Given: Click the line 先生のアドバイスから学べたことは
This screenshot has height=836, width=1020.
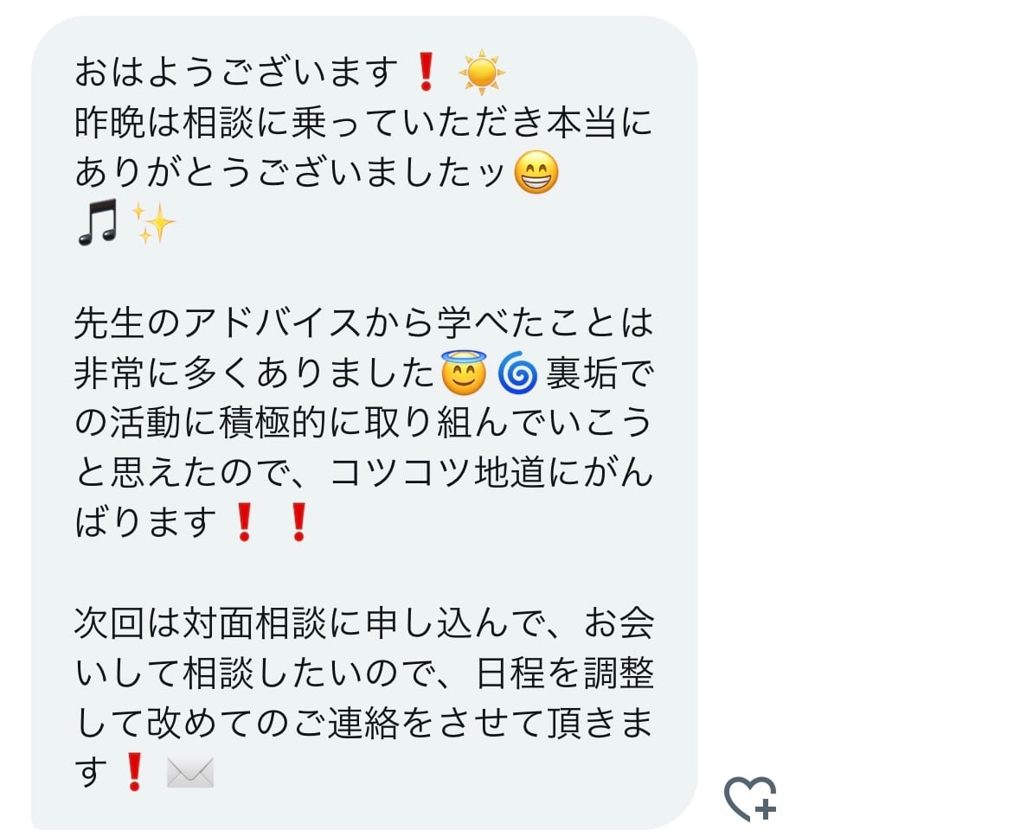Looking at the screenshot, I should coord(363,322).
